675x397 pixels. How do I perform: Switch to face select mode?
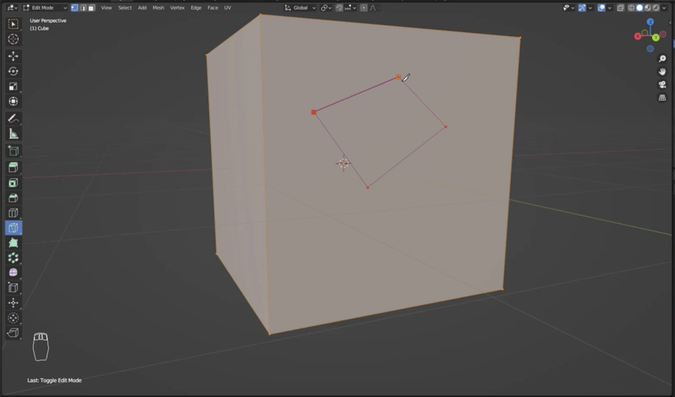coord(92,8)
